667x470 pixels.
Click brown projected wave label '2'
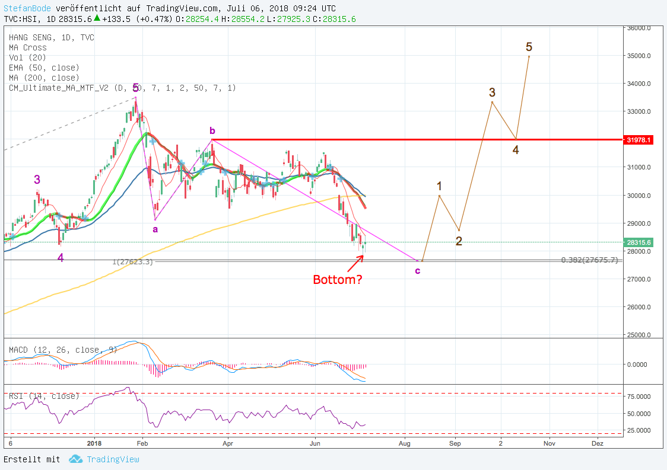tap(459, 241)
